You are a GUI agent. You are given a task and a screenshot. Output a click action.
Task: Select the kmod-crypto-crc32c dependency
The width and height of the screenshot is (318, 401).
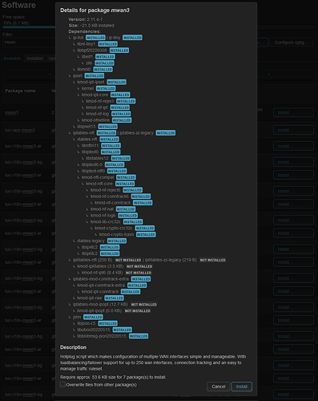[114, 229]
